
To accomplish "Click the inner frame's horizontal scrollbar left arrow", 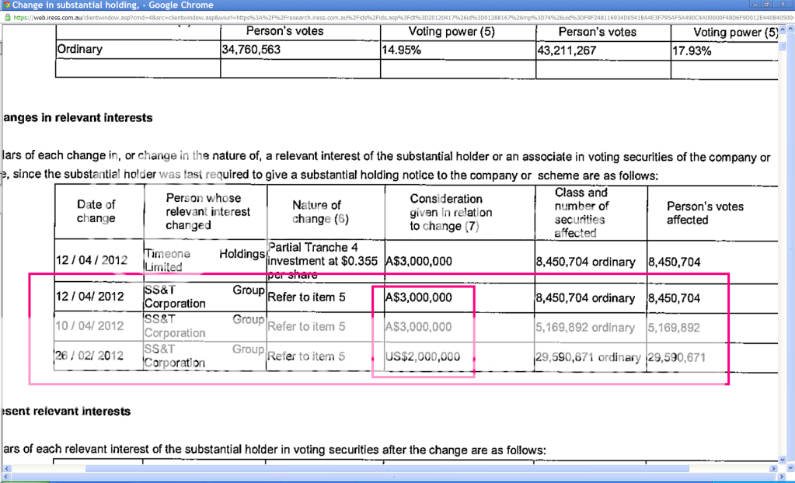I will (6, 468).
